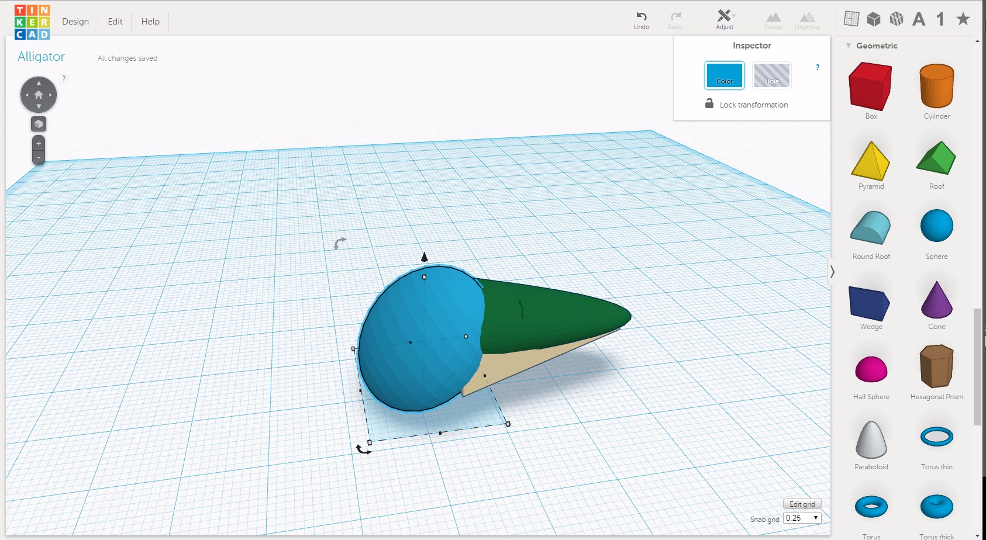Click the shapes panel scrollbar
986x540 pixels.
tap(977, 367)
